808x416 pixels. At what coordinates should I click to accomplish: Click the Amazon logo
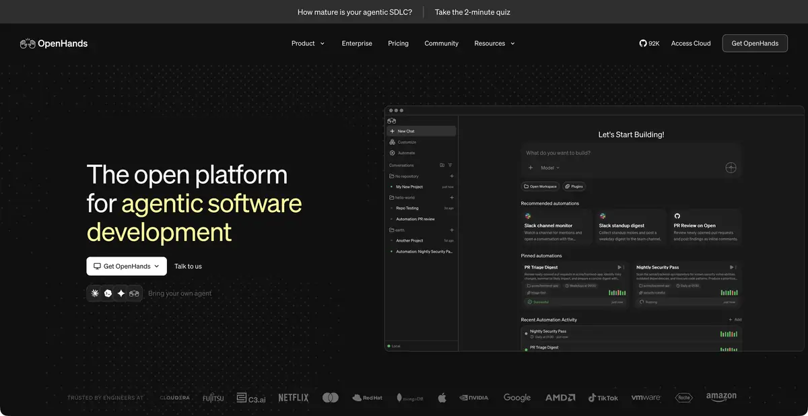tap(721, 397)
